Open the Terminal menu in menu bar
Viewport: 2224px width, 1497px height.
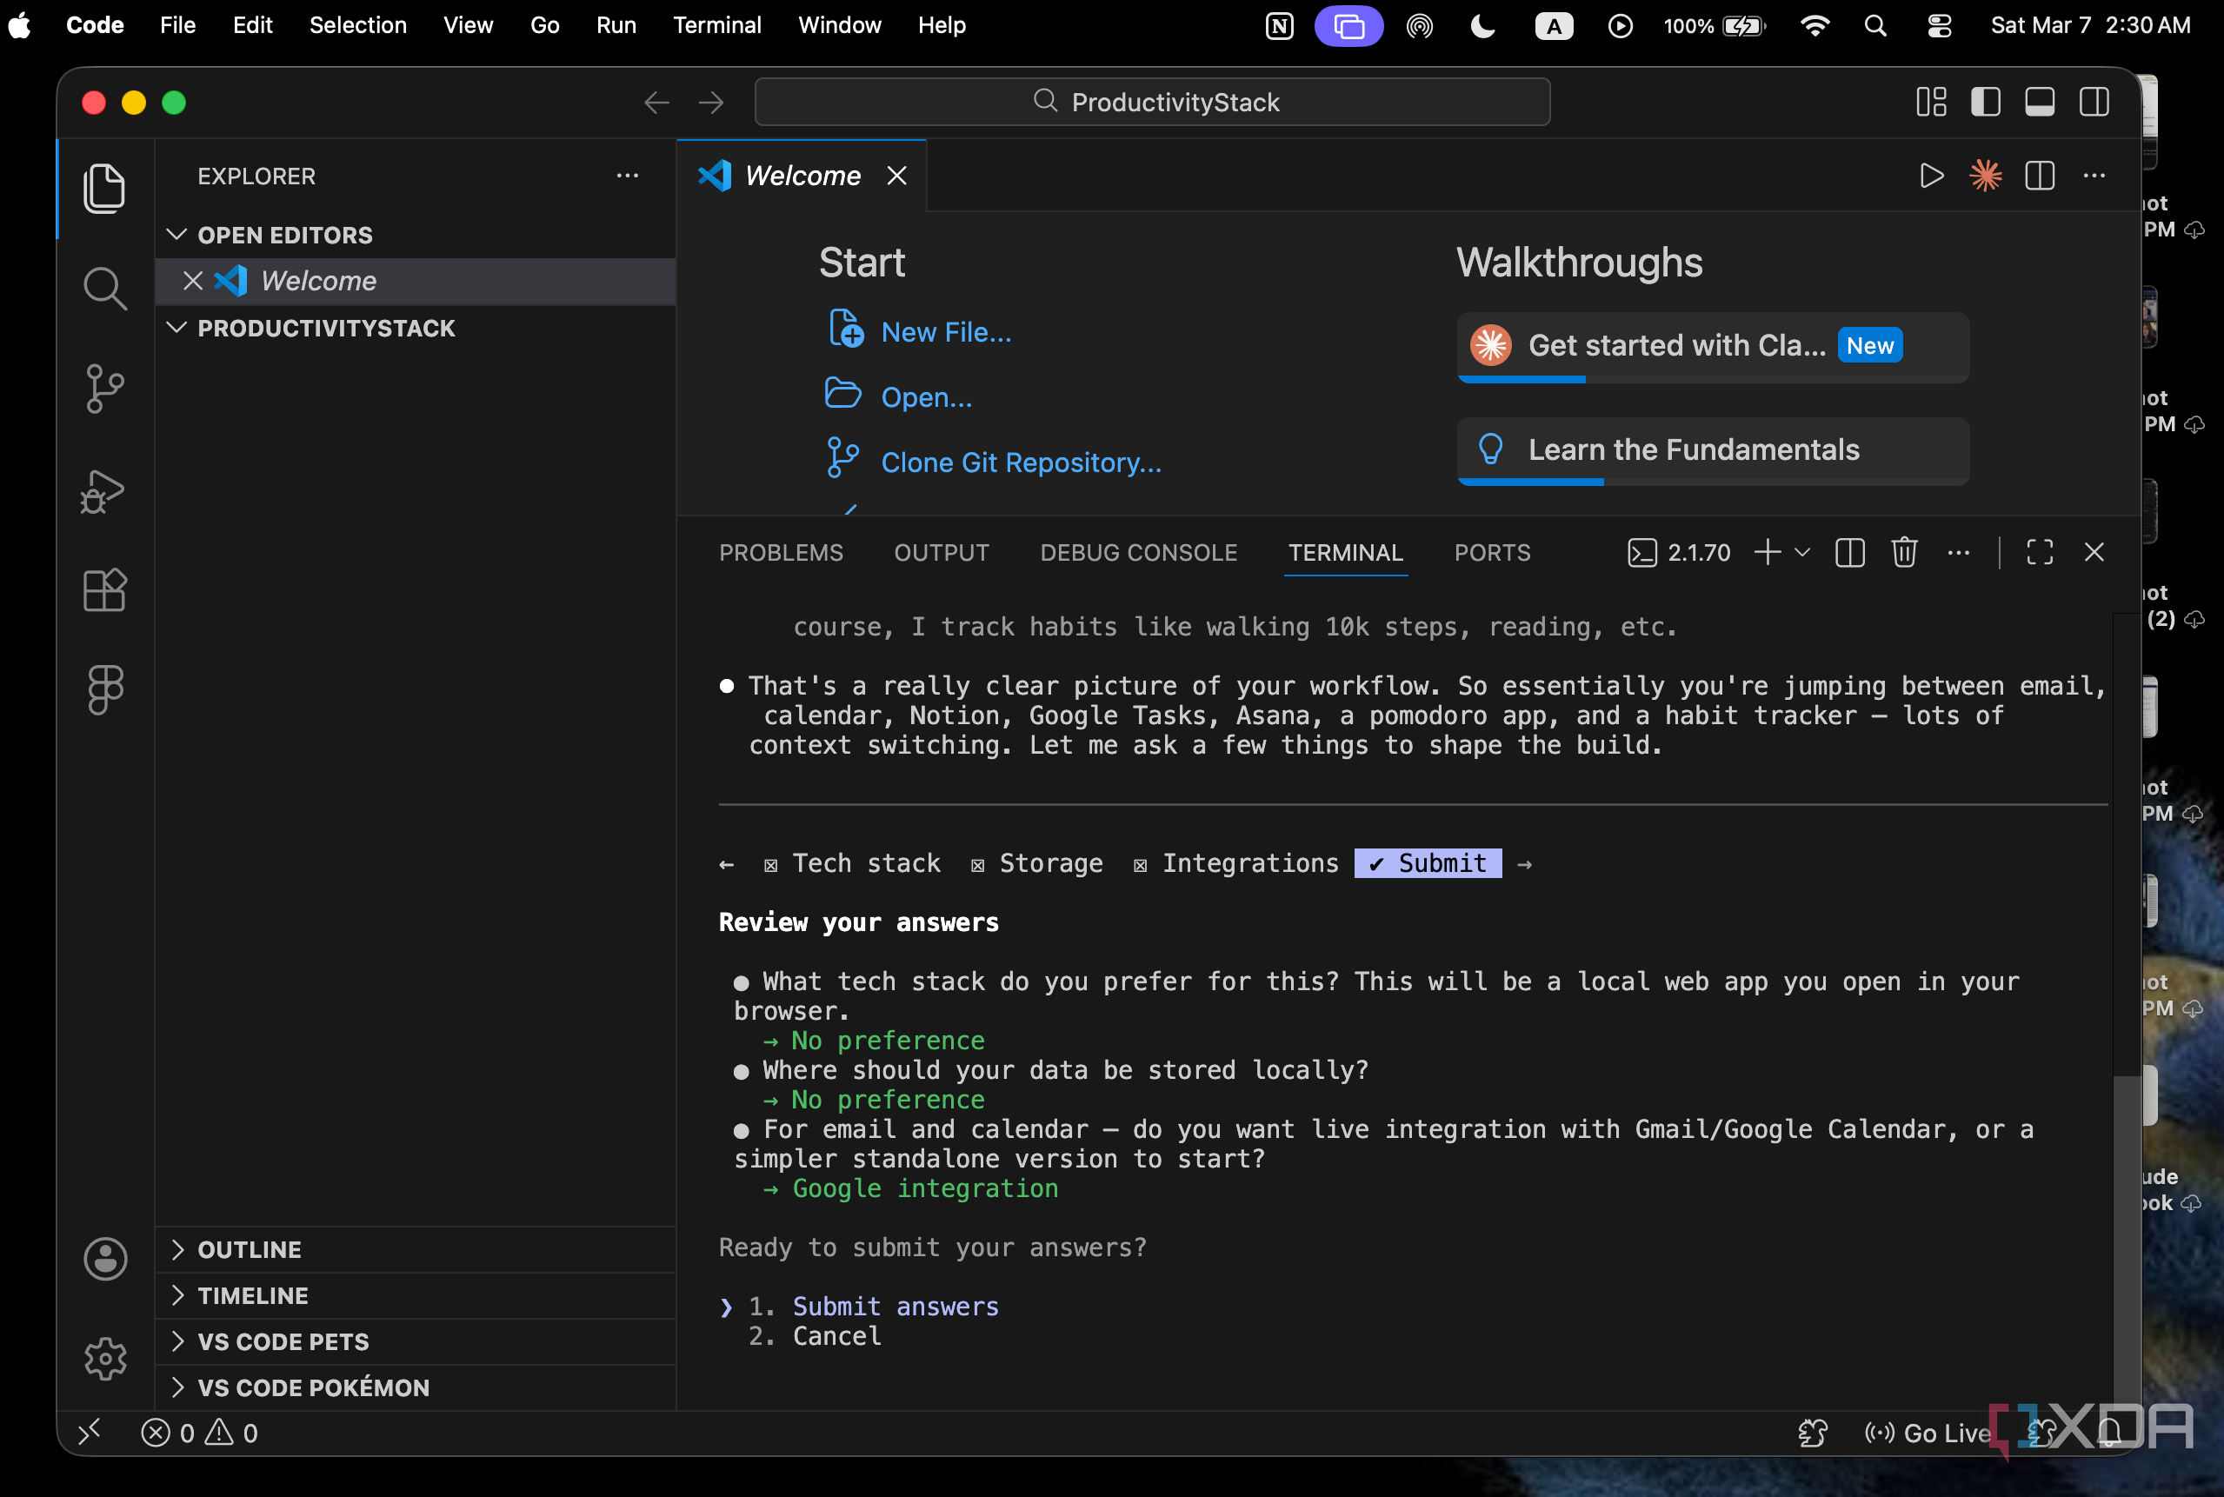(716, 26)
